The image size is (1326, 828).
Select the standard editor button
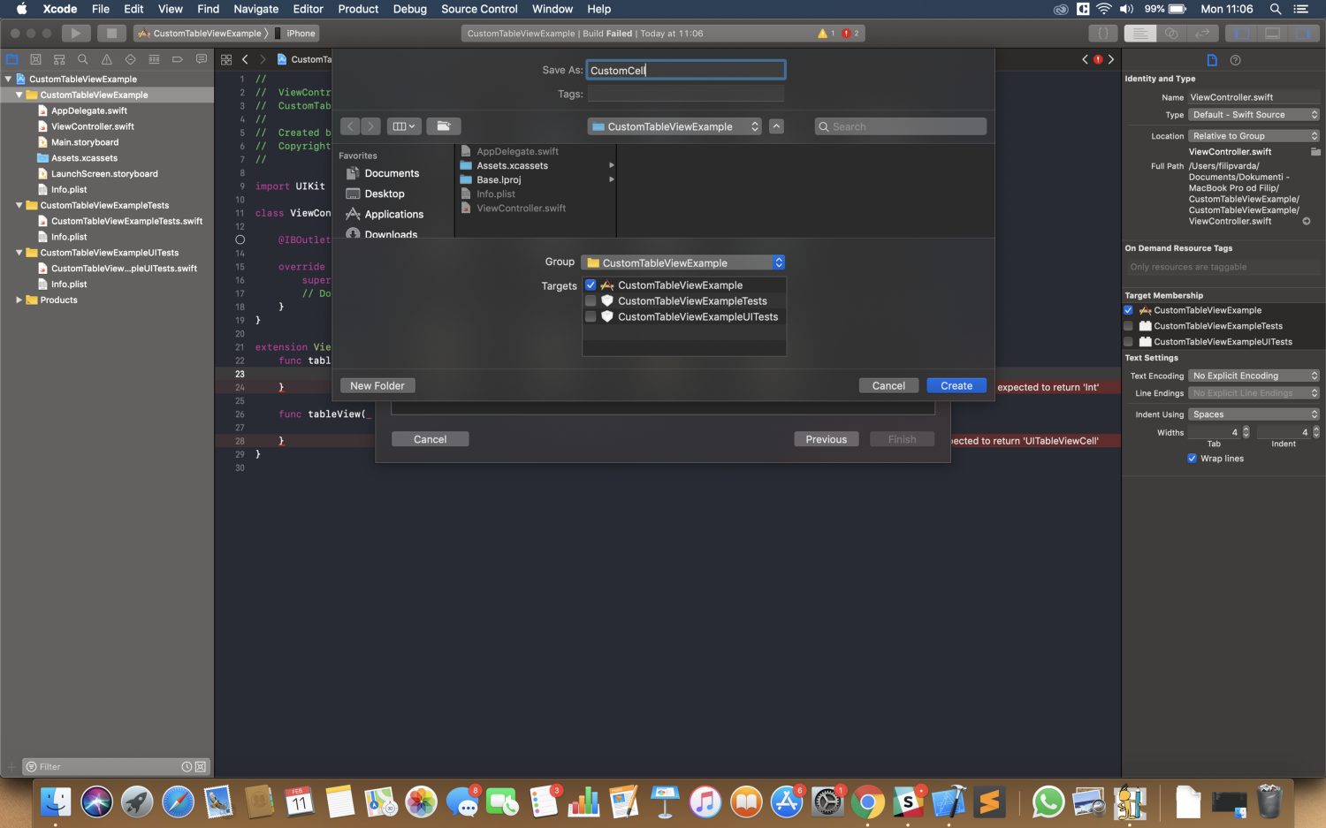pyautogui.click(x=1140, y=33)
